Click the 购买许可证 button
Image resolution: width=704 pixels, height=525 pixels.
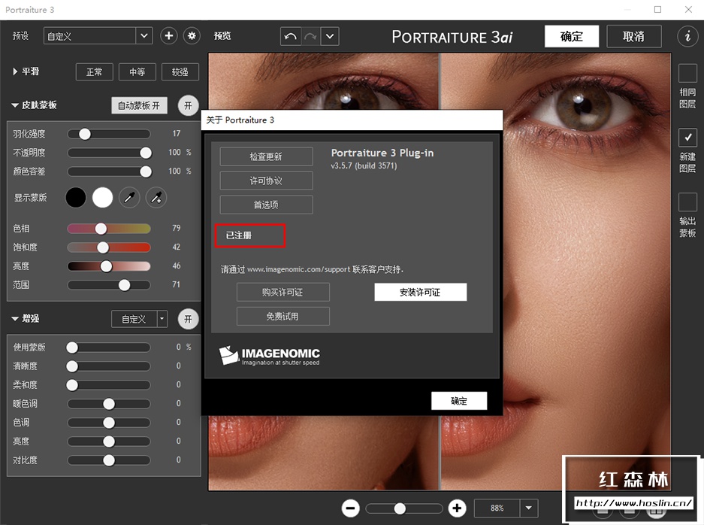283,292
